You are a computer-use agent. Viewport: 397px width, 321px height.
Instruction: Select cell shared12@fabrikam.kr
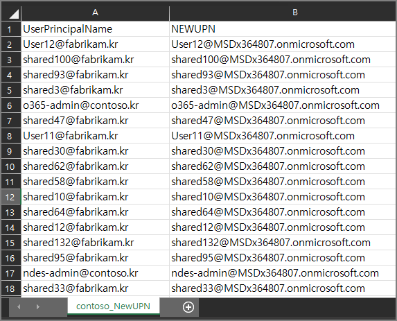pos(95,227)
